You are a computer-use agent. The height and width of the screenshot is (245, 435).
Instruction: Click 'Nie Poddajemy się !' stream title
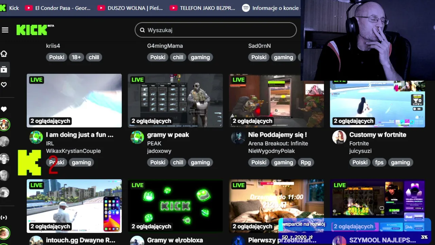coord(277,135)
